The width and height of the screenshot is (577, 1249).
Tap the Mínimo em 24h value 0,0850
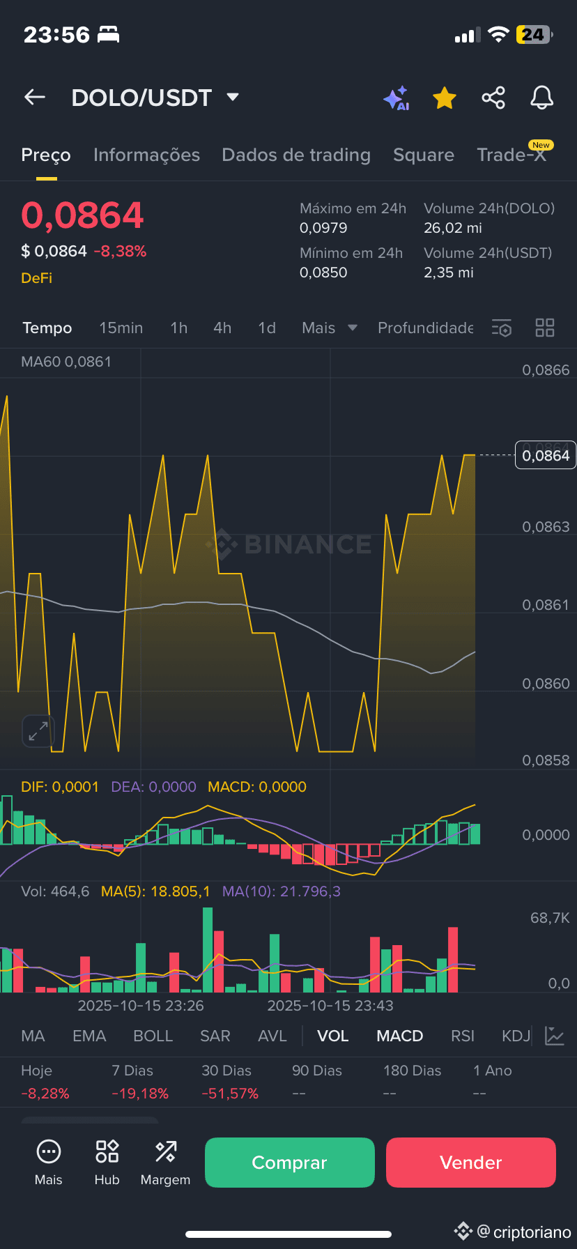point(323,273)
